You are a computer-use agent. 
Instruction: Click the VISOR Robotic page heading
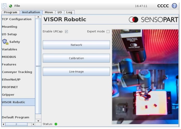[65, 19]
